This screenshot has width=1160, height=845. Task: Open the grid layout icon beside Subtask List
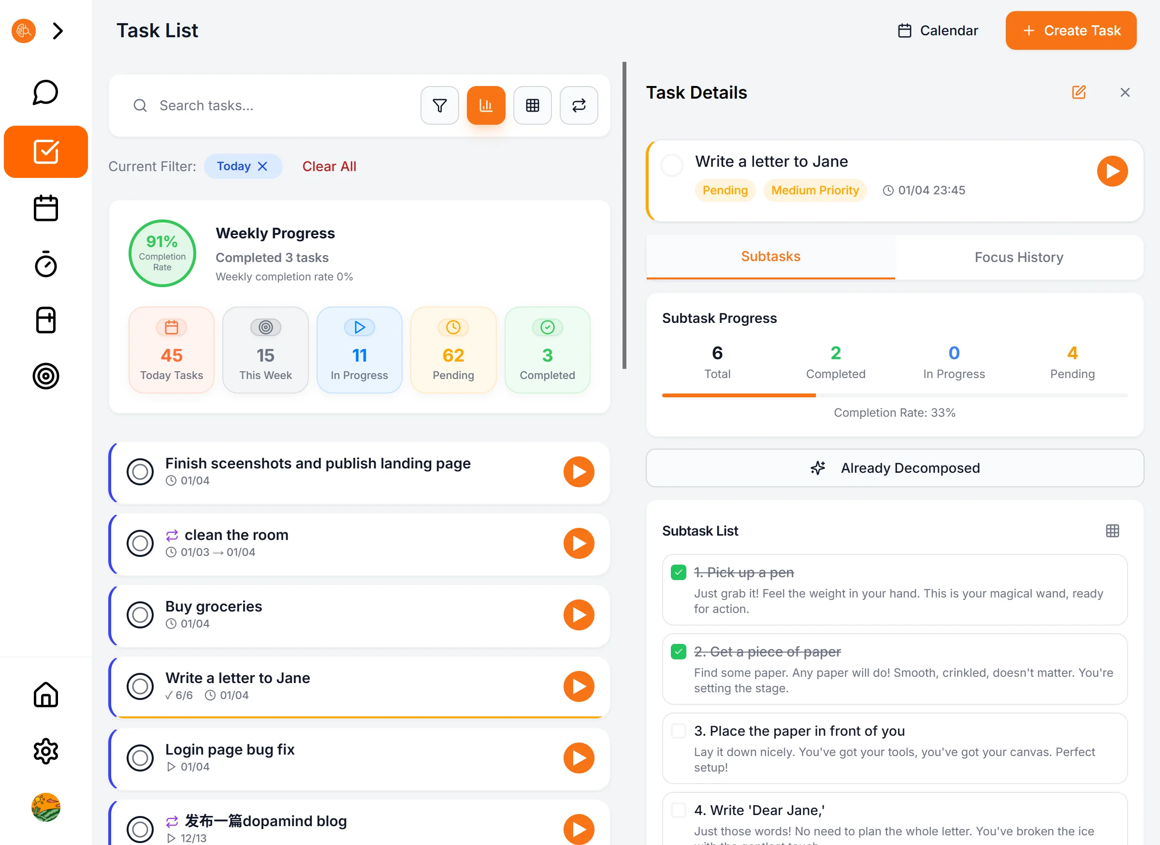(x=1113, y=531)
